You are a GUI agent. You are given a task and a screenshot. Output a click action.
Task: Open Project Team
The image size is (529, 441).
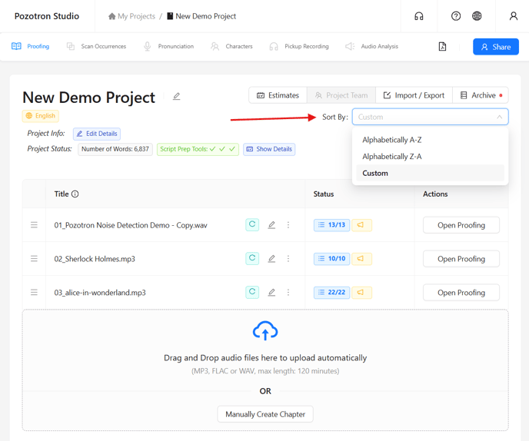coord(341,95)
